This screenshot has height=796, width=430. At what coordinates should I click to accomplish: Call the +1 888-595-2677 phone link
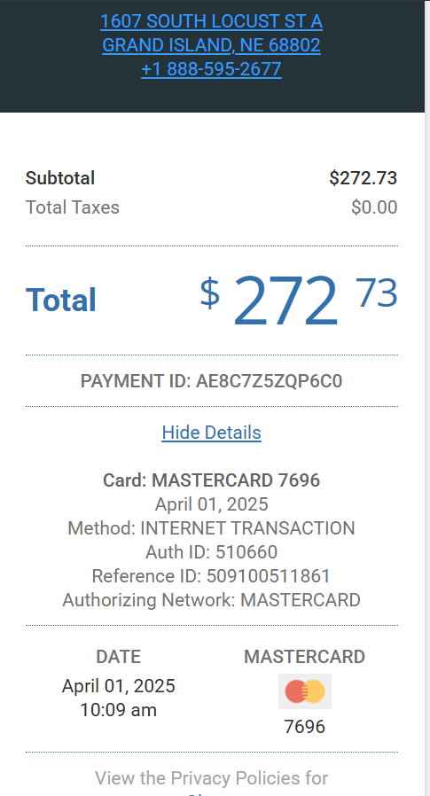(x=211, y=69)
